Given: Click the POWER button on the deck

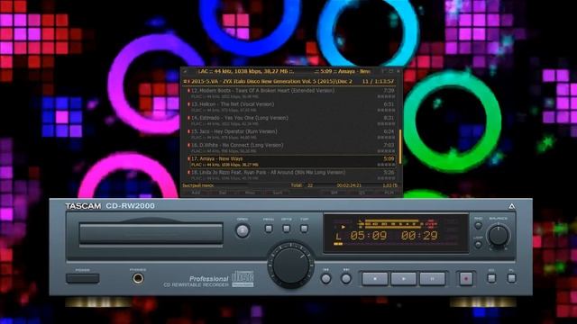Looking at the screenshot, I should click(x=82, y=278).
